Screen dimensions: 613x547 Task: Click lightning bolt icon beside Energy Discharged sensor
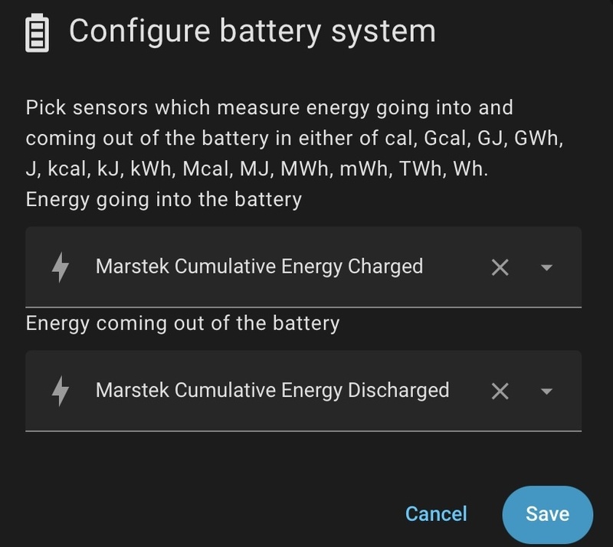[x=60, y=391]
